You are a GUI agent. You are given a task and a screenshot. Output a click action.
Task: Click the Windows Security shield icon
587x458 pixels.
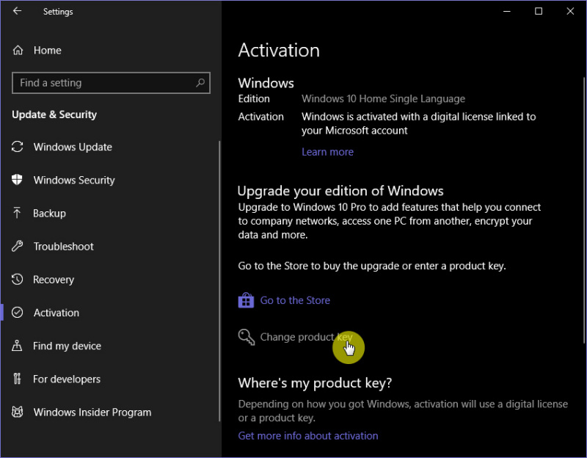pos(17,180)
